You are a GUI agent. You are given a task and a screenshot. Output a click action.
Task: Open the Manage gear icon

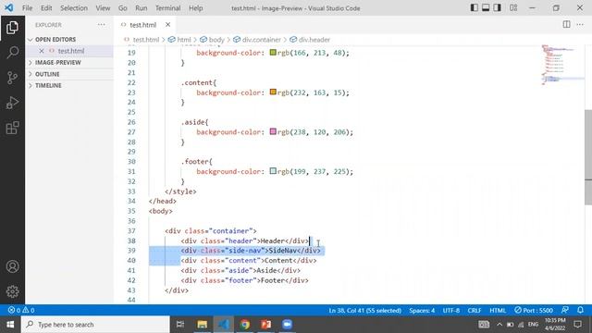click(12, 291)
